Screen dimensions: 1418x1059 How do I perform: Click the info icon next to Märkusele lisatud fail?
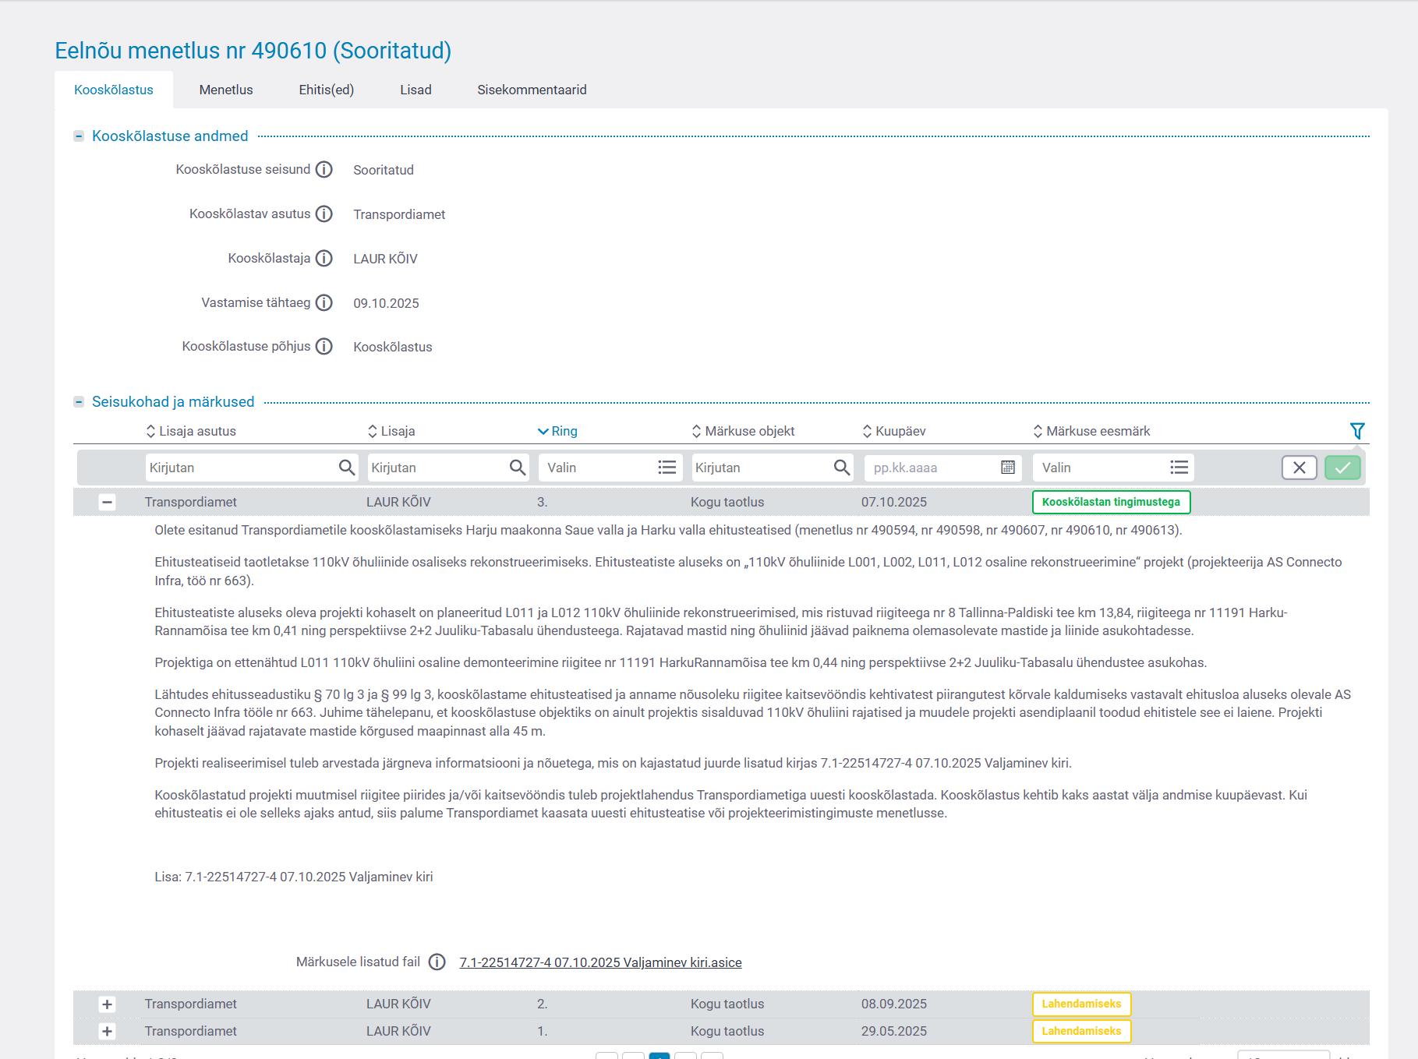coord(437,962)
